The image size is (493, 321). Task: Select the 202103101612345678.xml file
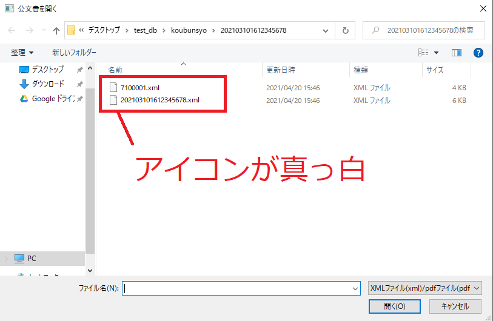click(x=159, y=100)
